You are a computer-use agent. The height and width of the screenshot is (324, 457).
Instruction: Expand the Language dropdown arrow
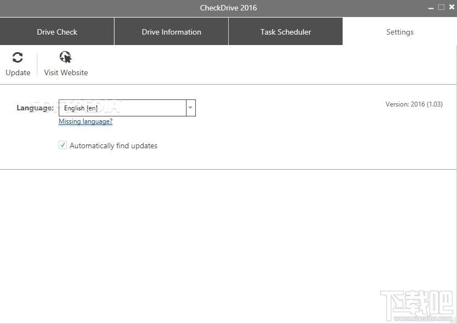click(190, 108)
